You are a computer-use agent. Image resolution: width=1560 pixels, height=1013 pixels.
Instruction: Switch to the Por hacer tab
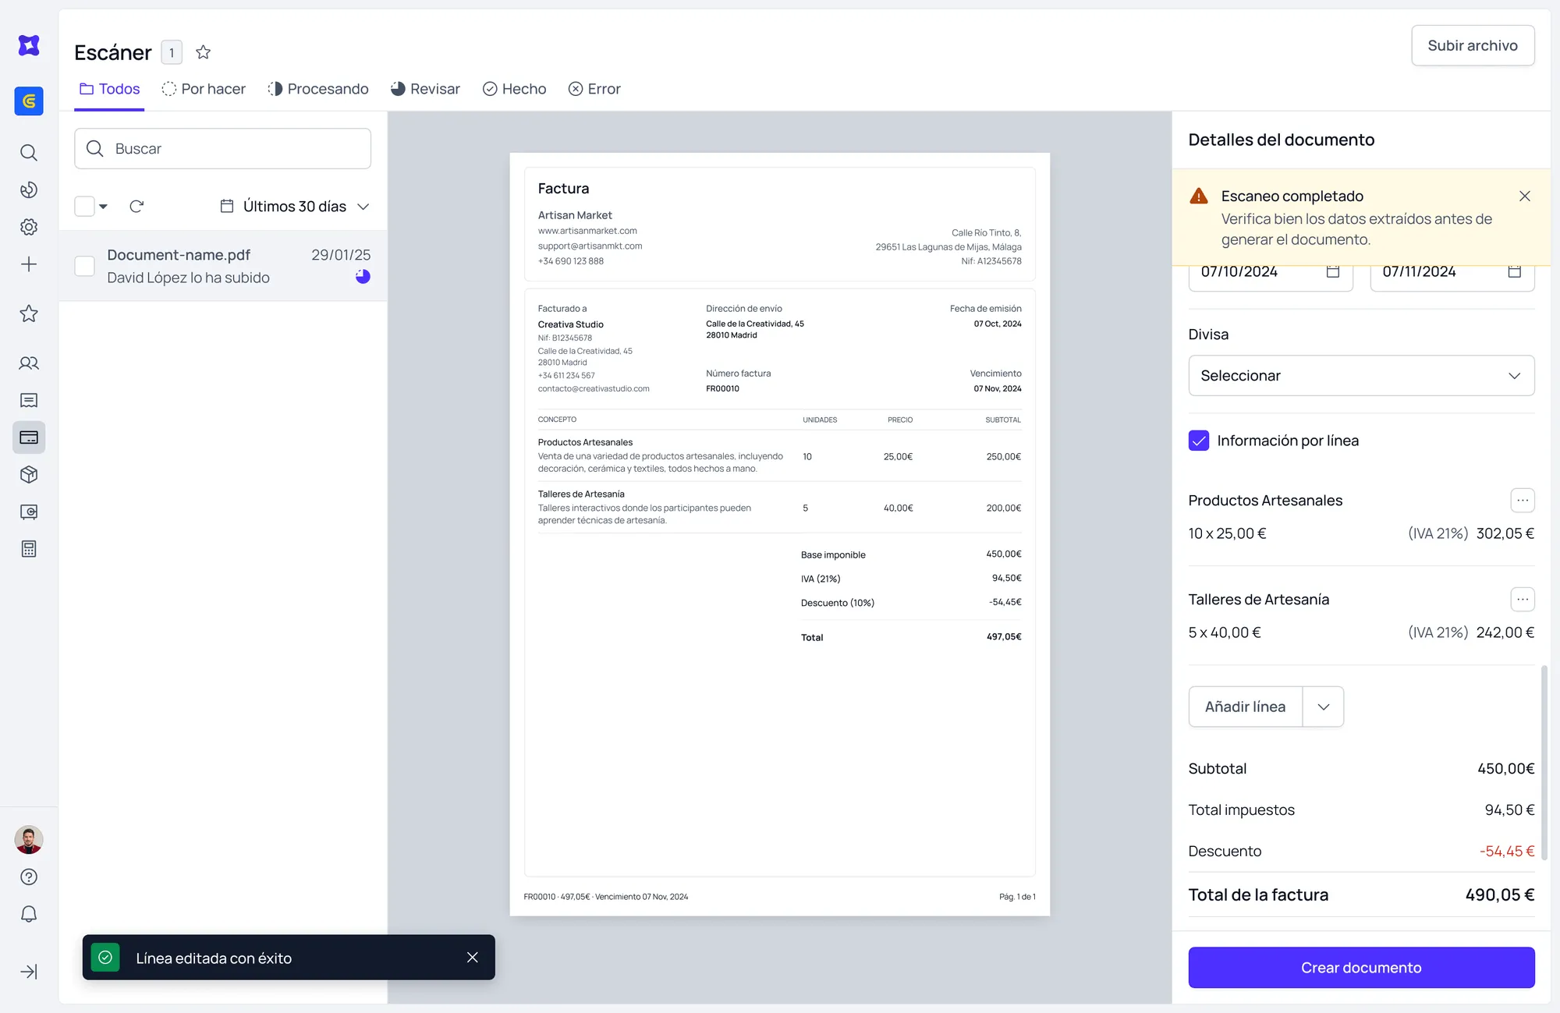[x=204, y=89]
